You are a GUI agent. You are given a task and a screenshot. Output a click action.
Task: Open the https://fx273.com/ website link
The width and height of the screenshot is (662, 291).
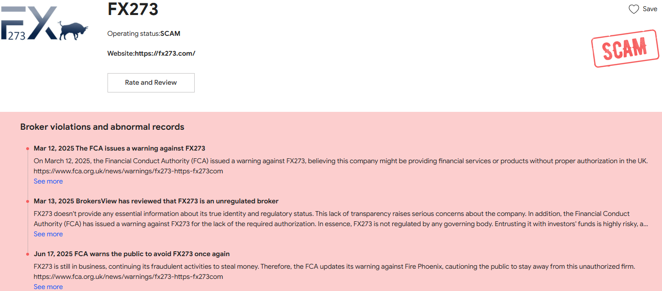click(x=165, y=53)
